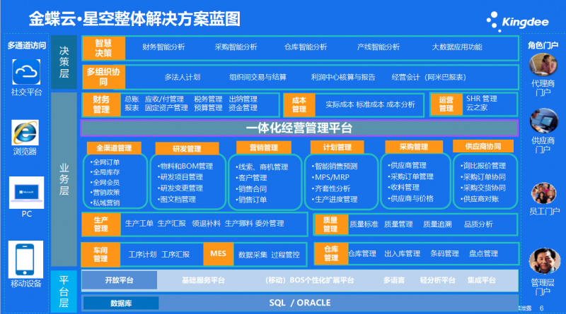The height and width of the screenshot is (314, 566).
Task: Click 线索、商机管理 list item
Action: click(x=262, y=167)
